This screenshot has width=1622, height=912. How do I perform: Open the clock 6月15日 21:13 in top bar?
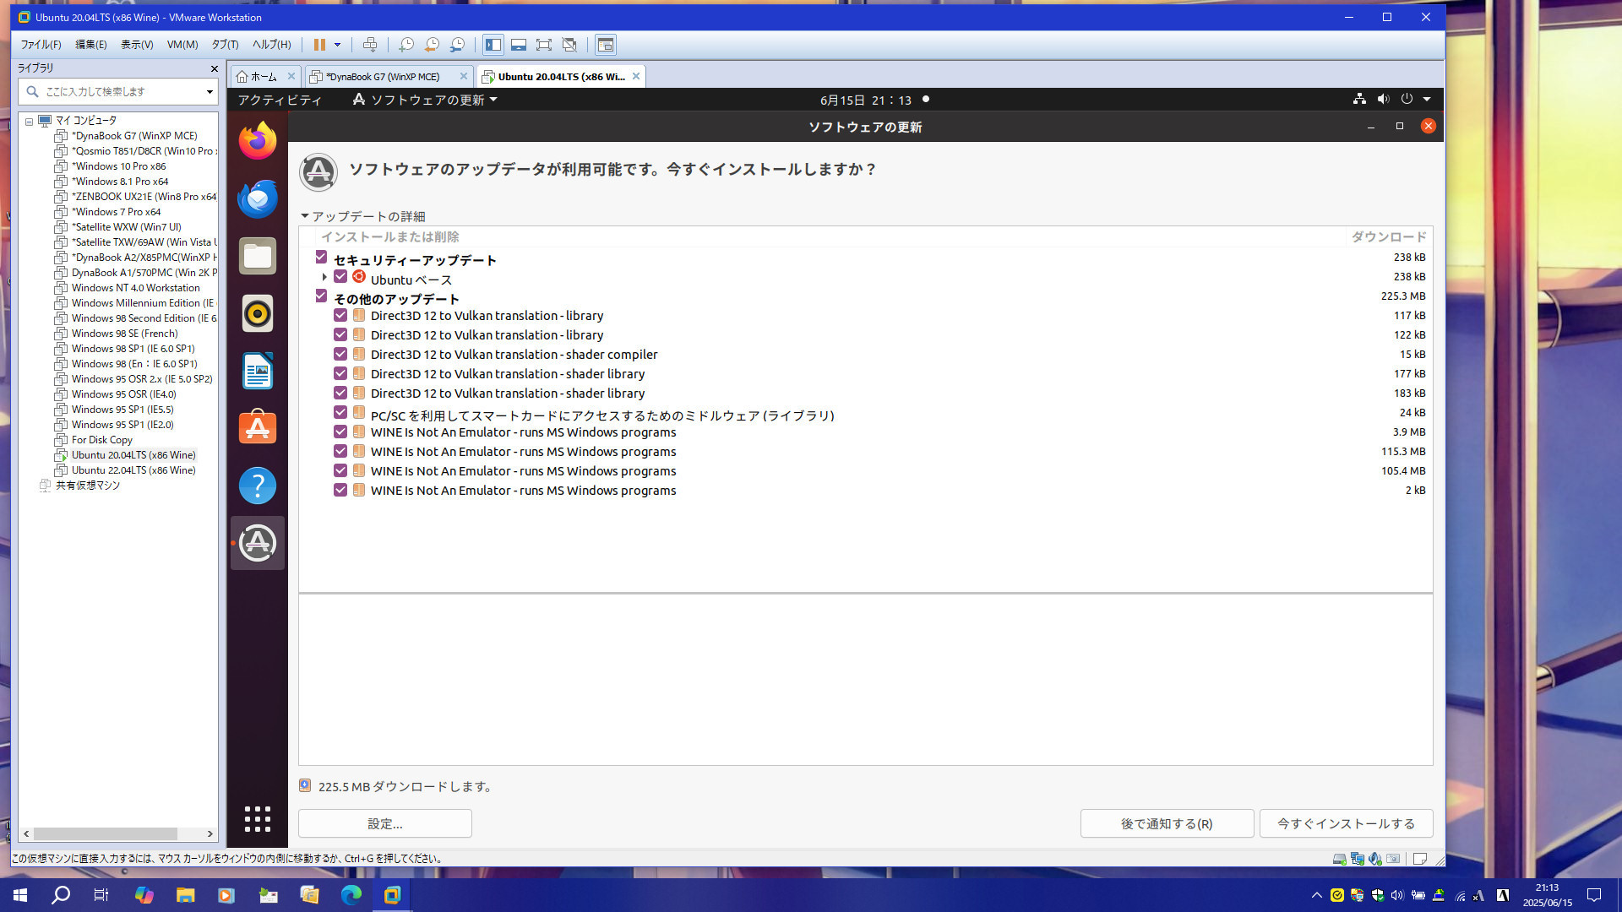coord(866,100)
